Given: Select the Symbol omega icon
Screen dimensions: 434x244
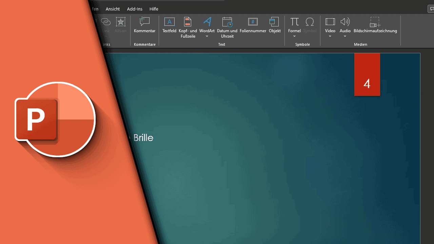Looking at the screenshot, I should click(x=310, y=22).
